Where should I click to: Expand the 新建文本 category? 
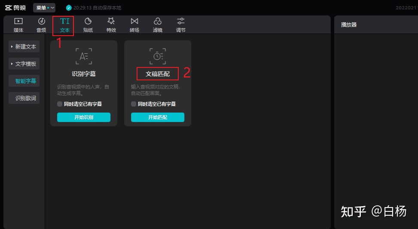click(x=24, y=46)
